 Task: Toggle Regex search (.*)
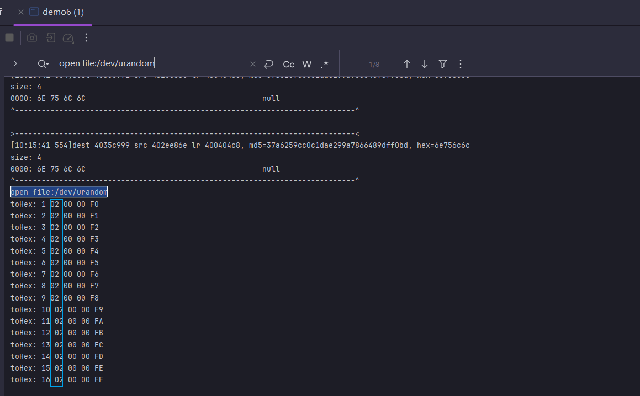325,64
